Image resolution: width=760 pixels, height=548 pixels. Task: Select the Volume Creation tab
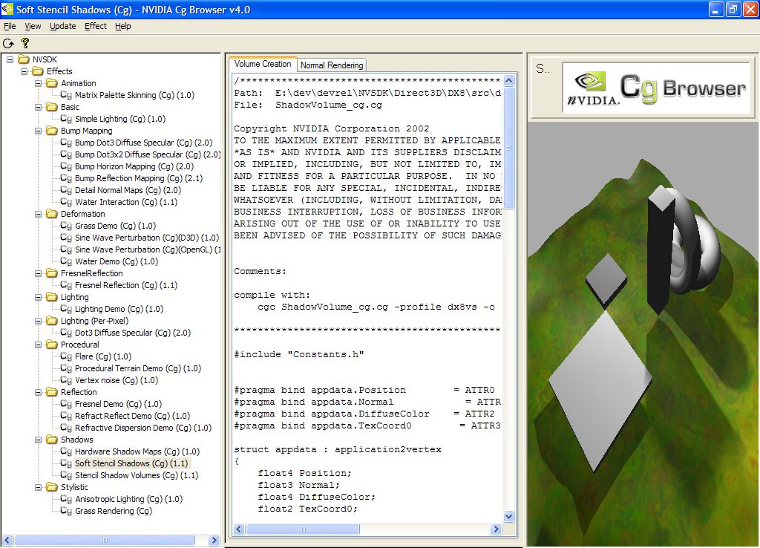pyautogui.click(x=263, y=64)
